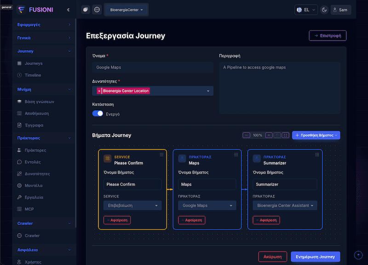Click the Timeline clock icon in sidebar
368x265 pixels.
(x=19, y=75)
